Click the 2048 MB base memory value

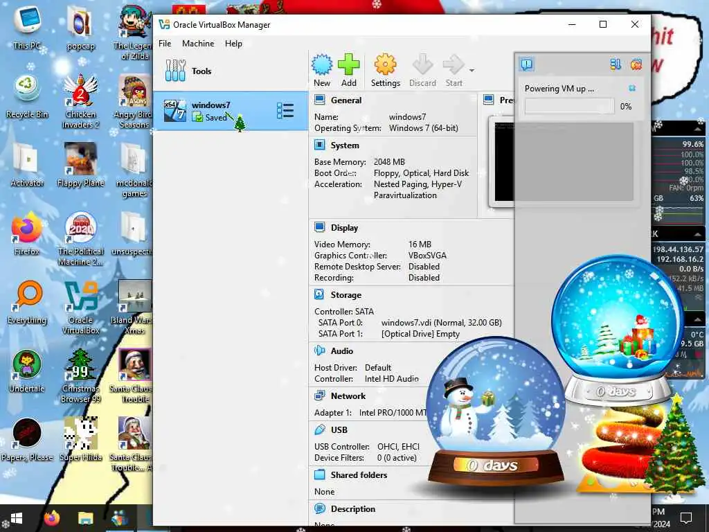pyautogui.click(x=389, y=162)
